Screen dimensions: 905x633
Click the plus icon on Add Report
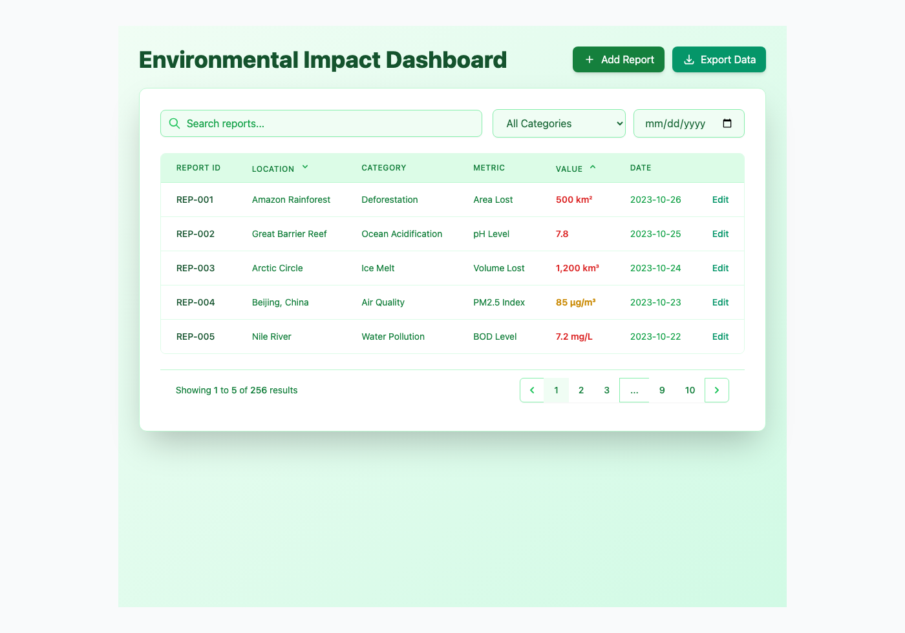click(589, 59)
